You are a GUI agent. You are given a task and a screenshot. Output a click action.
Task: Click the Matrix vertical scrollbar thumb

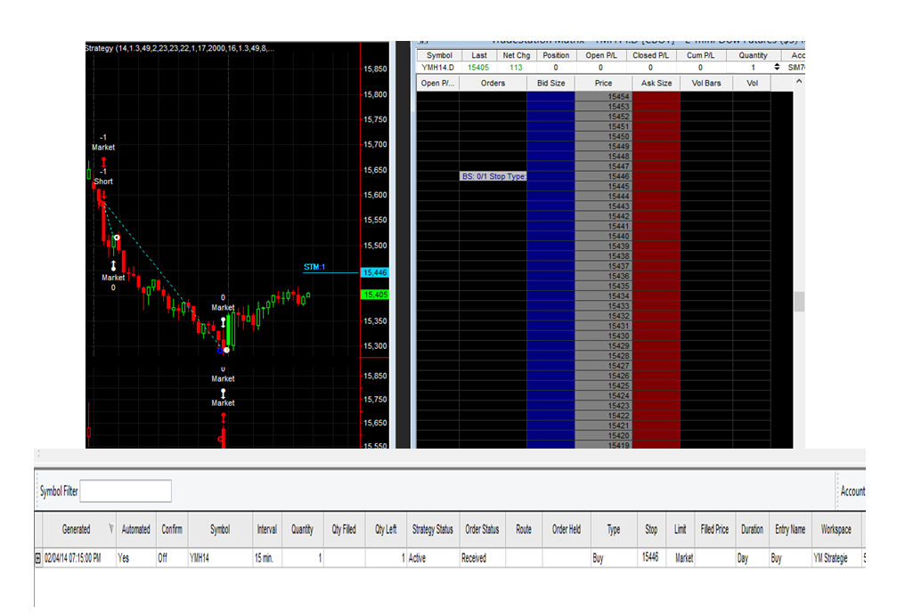pos(799,302)
